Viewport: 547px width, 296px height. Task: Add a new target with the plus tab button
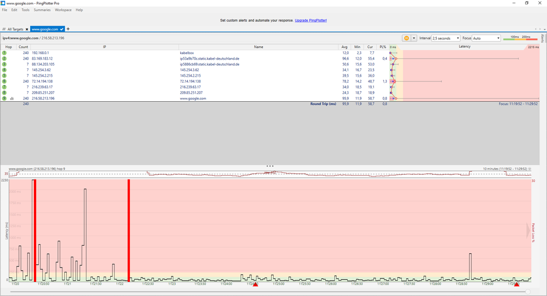click(68, 29)
